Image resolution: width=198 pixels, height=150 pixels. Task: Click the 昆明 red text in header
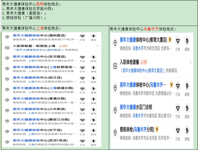tap(40, 4)
